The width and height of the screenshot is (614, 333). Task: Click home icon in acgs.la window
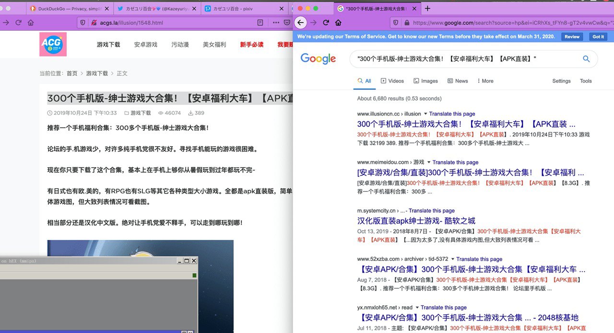[31, 23]
